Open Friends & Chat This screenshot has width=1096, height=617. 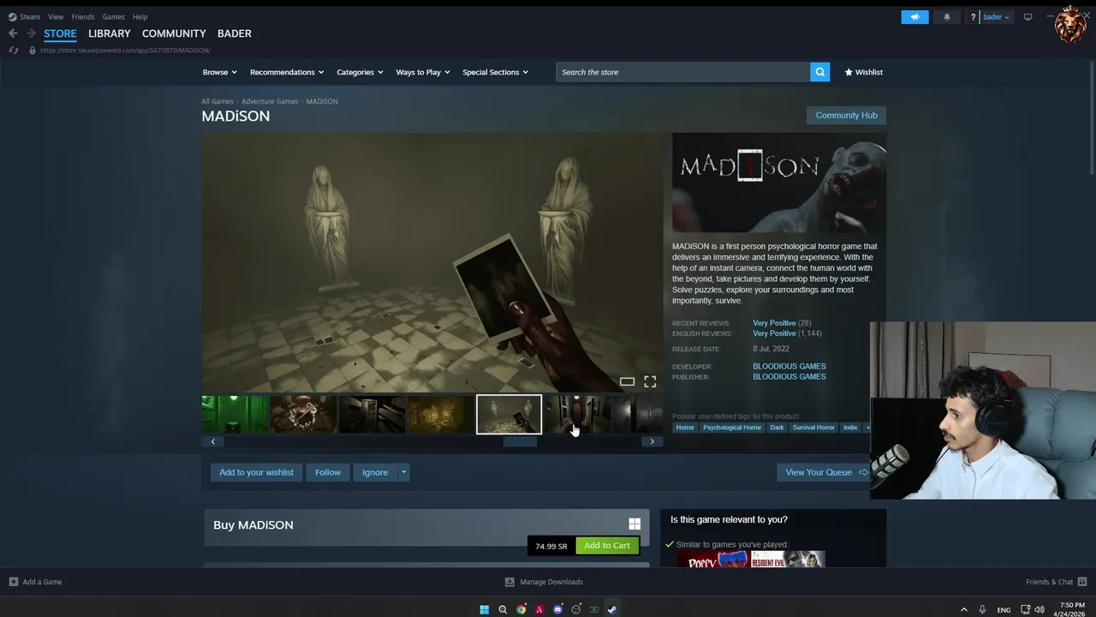point(1055,582)
